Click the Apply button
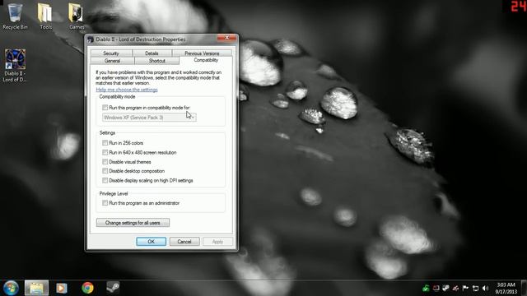This screenshot has height=296, width=527. click(217, 242)
